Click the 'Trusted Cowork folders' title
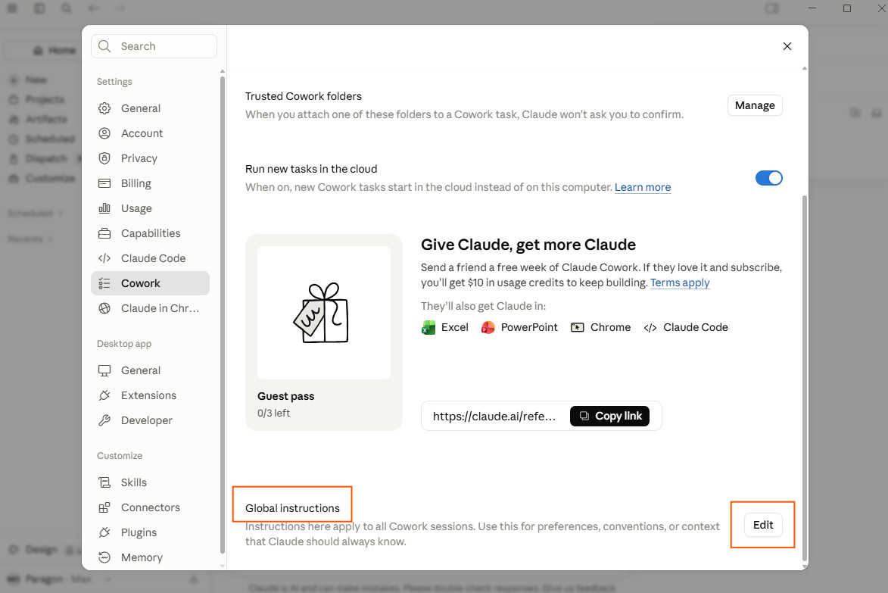This screenshot has width=888, height=593. click(303, 96)
